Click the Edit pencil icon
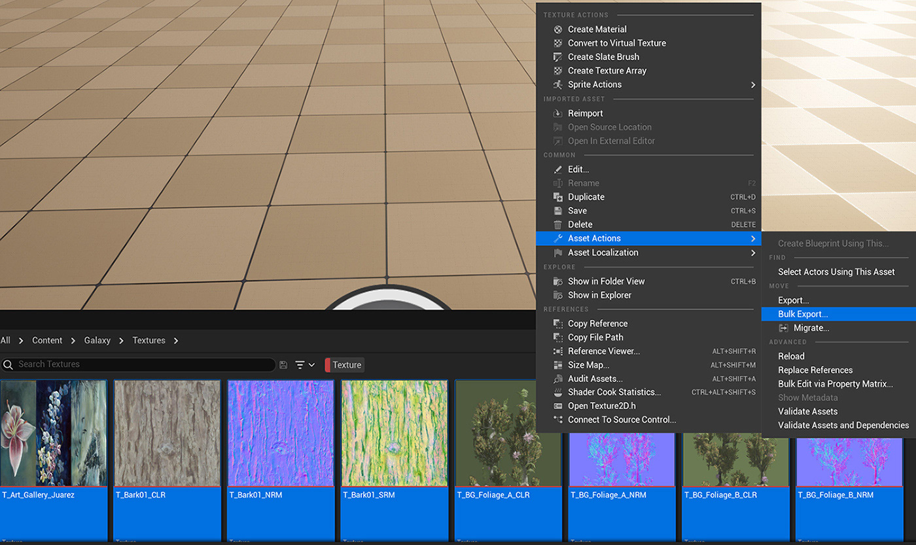 [x=558, y=169]
